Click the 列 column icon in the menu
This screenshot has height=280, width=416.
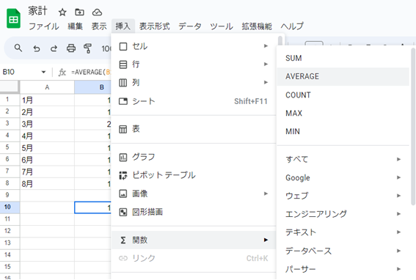tap(123, 83)
